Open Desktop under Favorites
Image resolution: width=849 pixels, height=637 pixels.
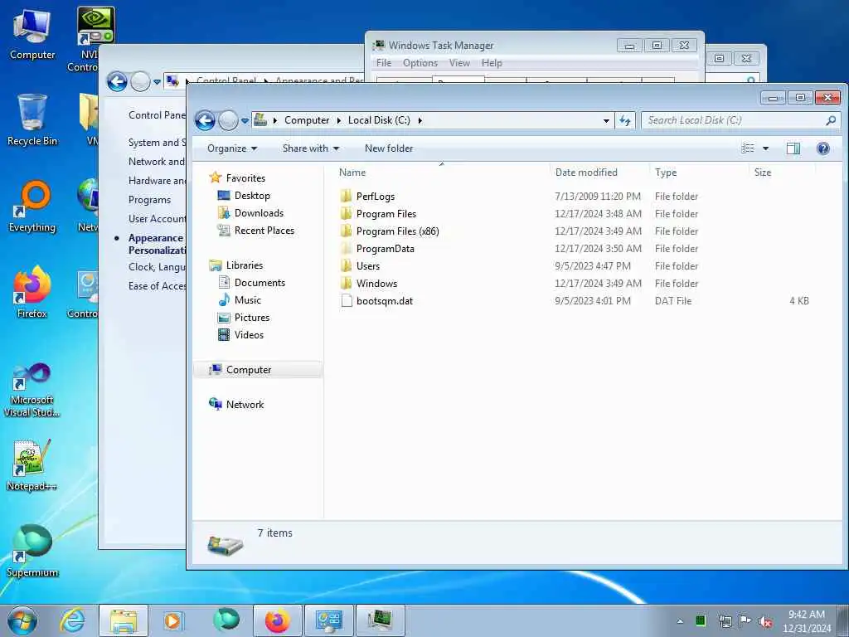pos(252,196)
